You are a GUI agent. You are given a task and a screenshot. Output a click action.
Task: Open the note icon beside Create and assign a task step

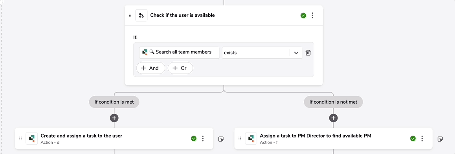tap(221, 139)
